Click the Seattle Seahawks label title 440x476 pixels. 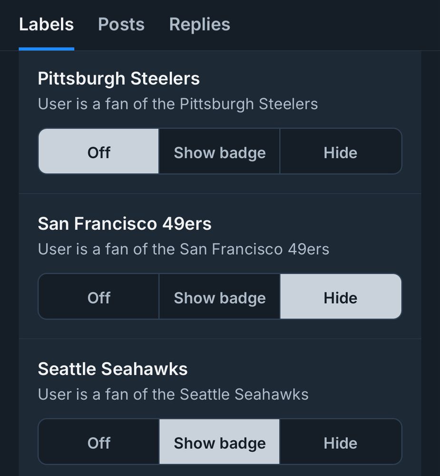pyautogui.click(x=113, y=368)
